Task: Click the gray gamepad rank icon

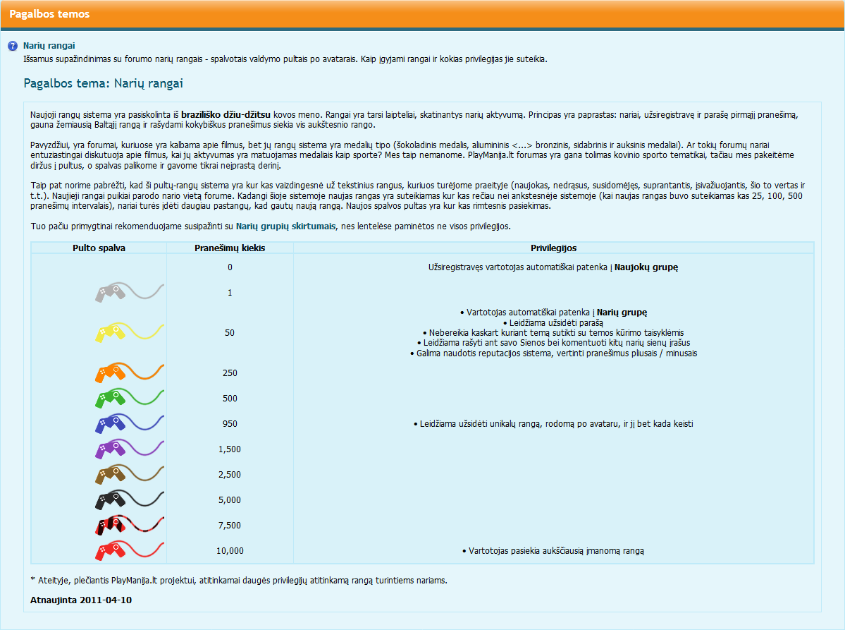Action: [130, 292]
